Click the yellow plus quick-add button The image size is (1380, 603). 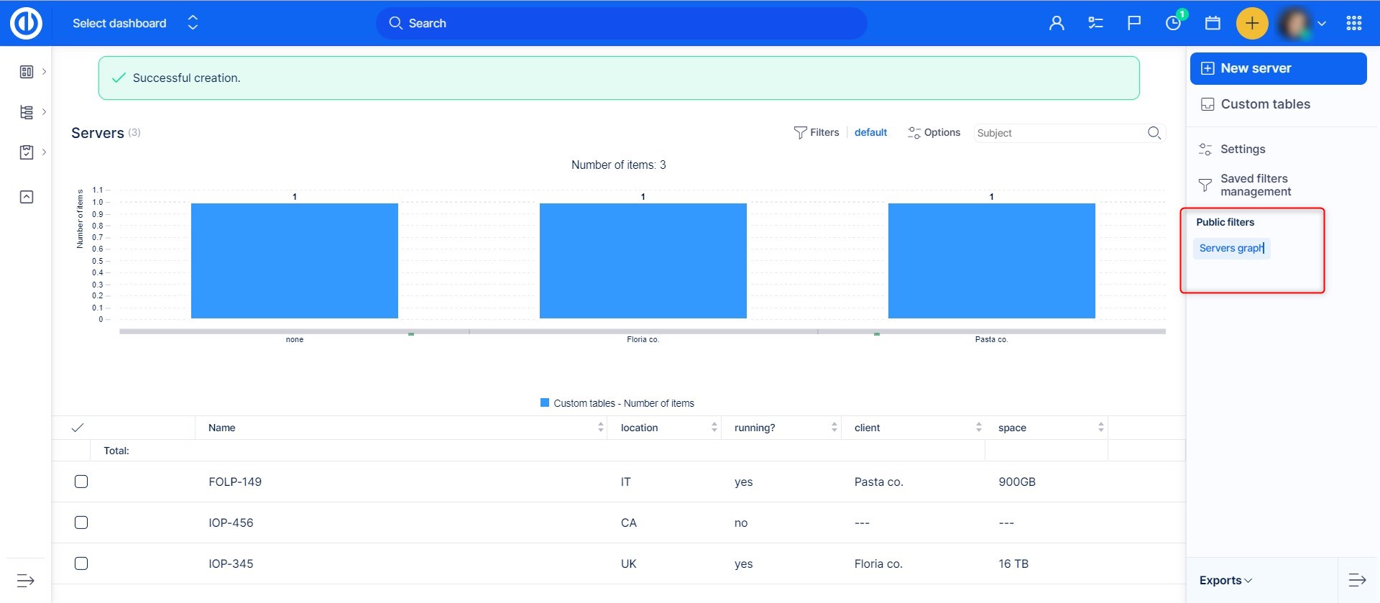[x=1251, y=23]
